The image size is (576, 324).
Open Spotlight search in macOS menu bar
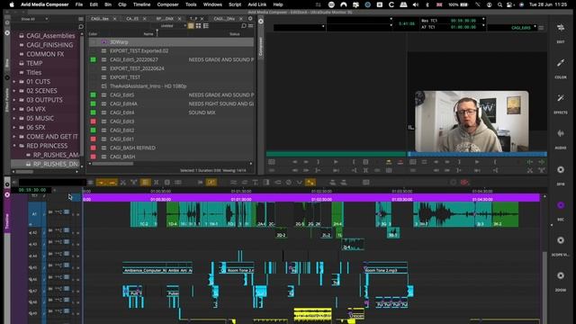(499, 4)
